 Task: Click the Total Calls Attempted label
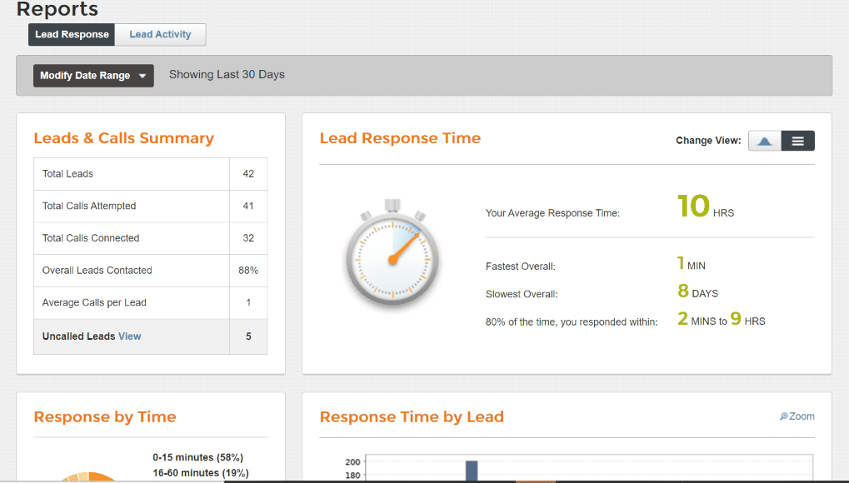pos(89,206)
